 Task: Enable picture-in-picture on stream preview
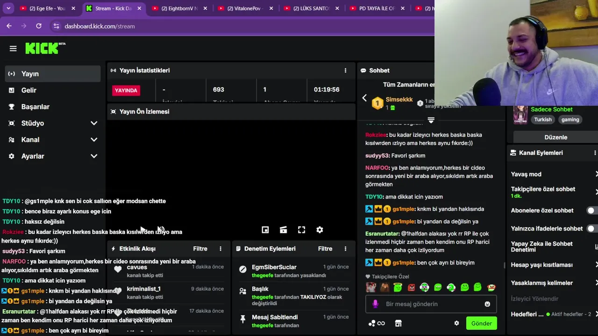(x=265, y=230)
